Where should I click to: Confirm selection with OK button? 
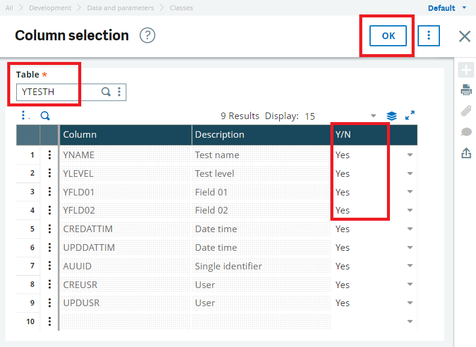pyautogui.click(x=388, y=36)
